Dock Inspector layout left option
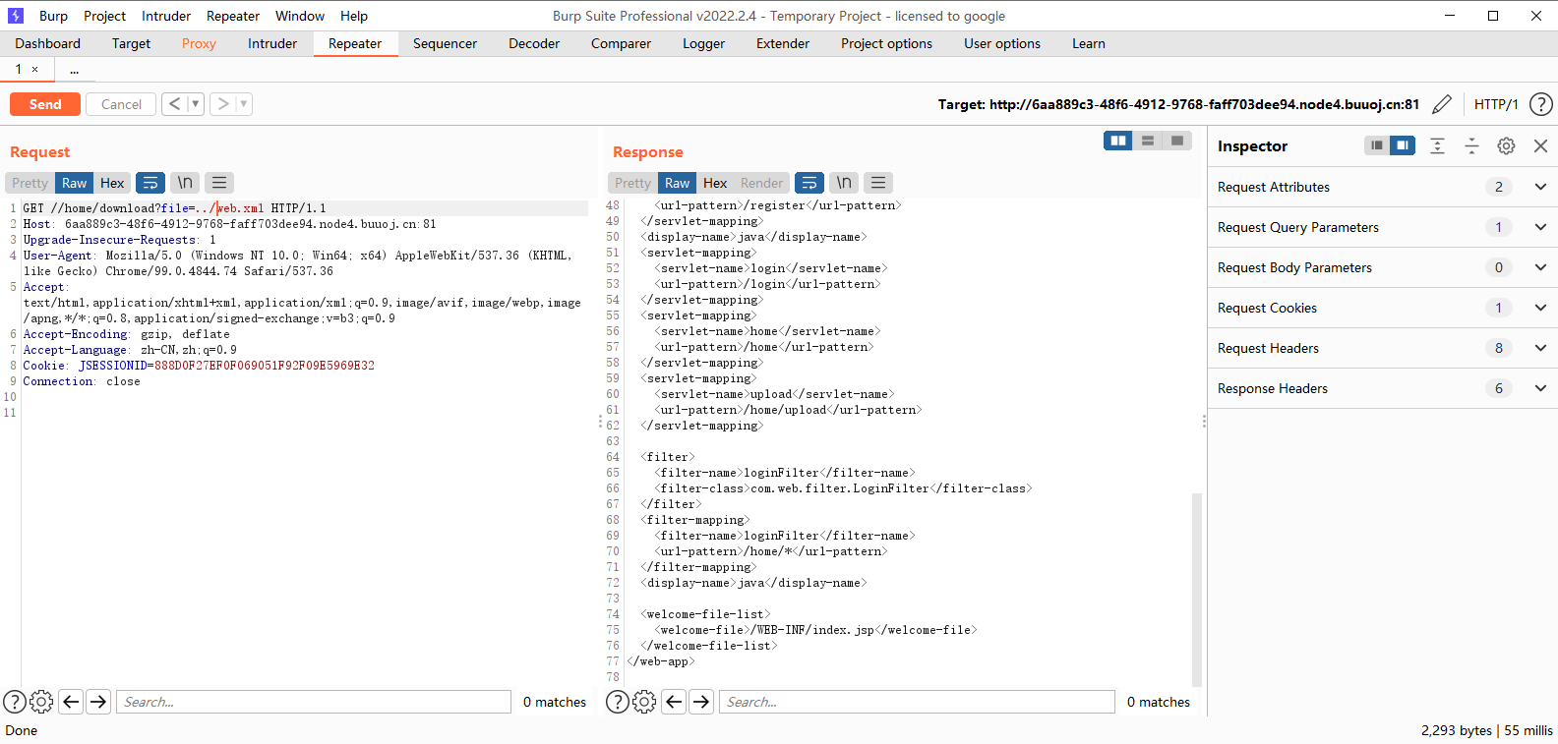The image size is (1558, 744). (x=1377, y=145)
